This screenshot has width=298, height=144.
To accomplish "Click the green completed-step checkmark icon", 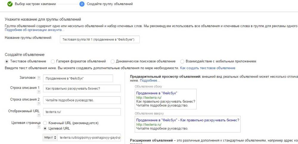I will (10, 4).
